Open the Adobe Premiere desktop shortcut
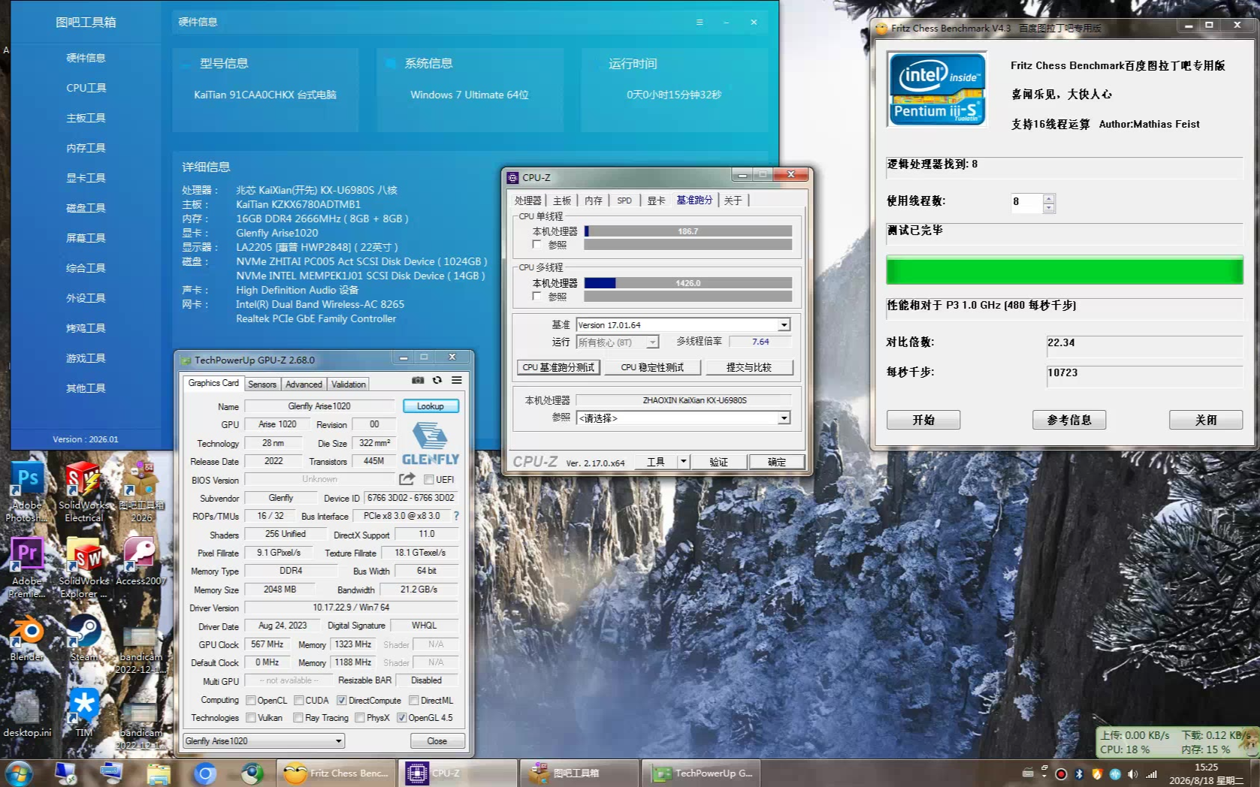 (x=26, y=568)
